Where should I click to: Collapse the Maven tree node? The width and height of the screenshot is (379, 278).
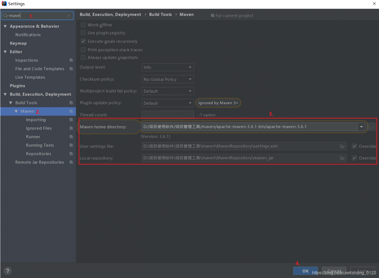click(16, 111)
